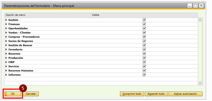The width and height of the screenshot is (212, 101).
Task: Click Aplicar autorización button
Action: (x=185, y=94)
